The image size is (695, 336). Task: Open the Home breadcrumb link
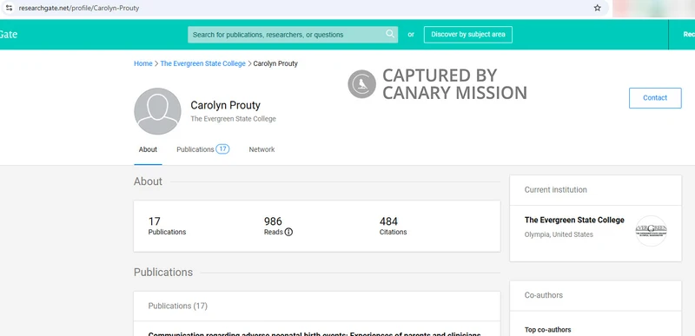143,63
